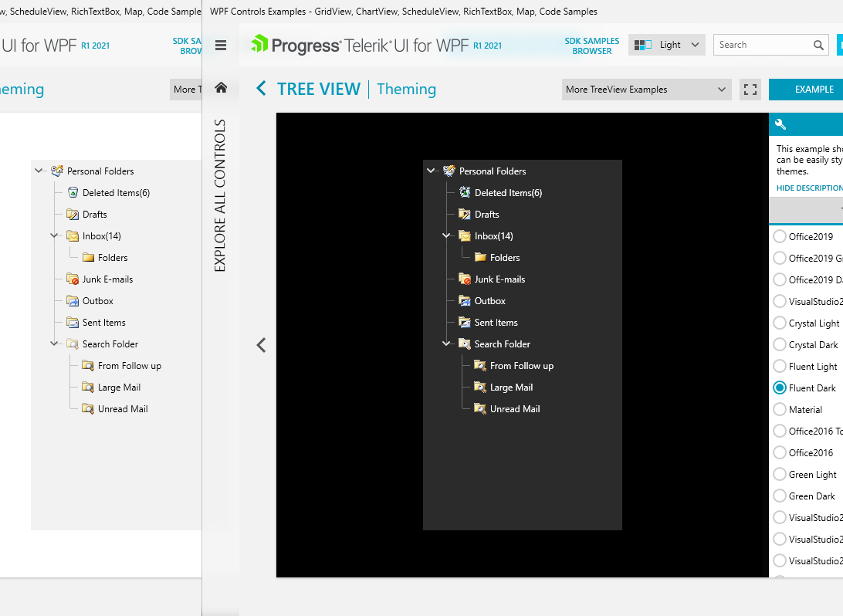
Task: Select Drafts item in dark tree
Action: tap(486, 214)
